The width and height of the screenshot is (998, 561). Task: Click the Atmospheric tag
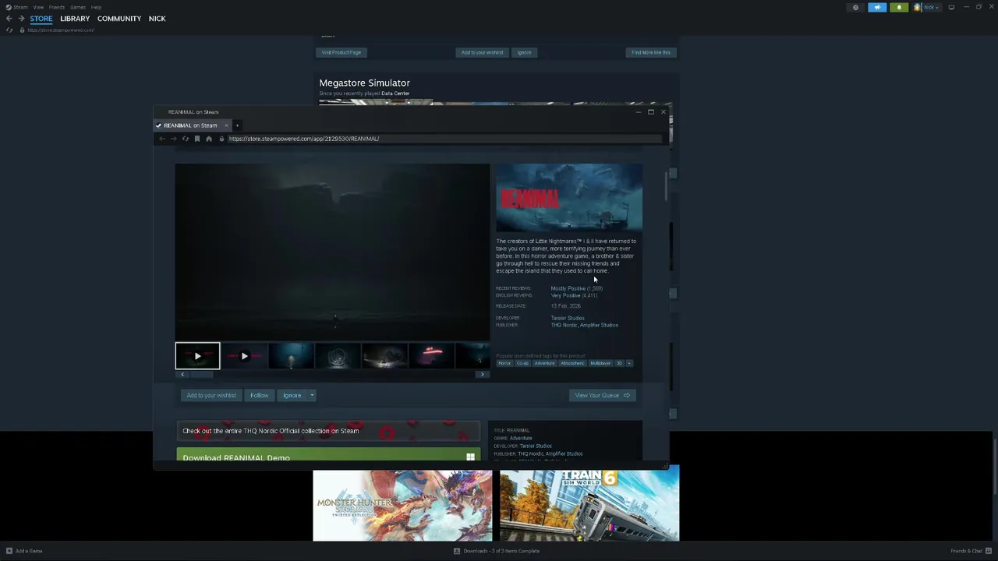tap(572, 363)
